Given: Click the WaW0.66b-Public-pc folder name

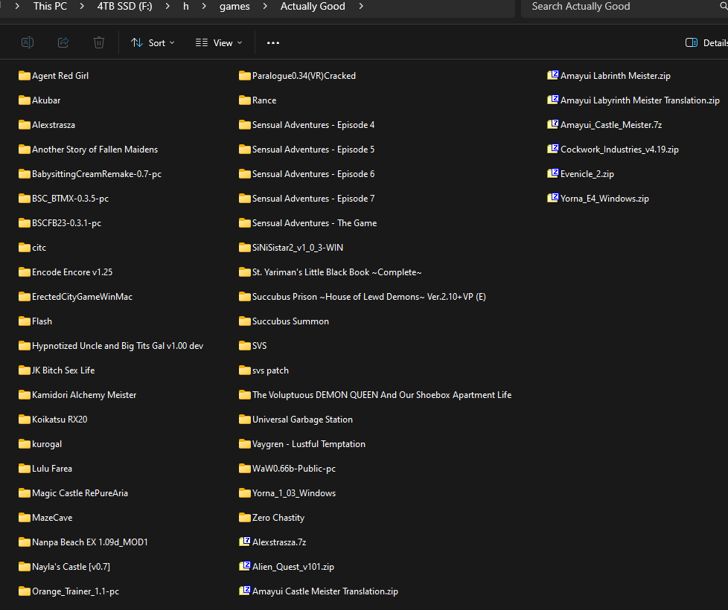Looking at the screenshot, I should [x=294, y=469].
